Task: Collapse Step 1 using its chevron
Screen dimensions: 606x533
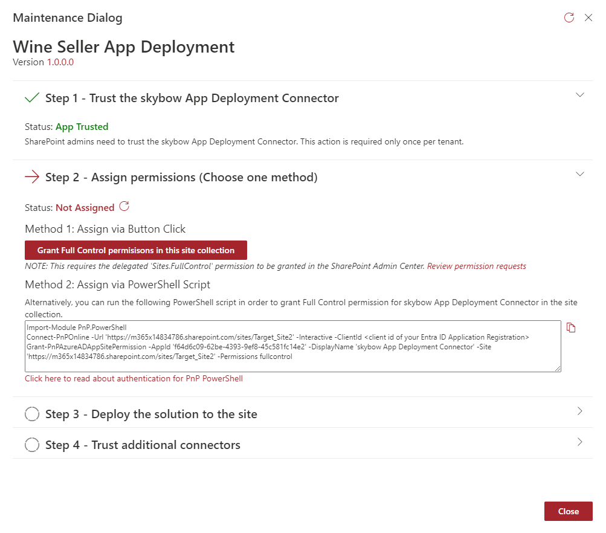Action: coord(580,95)
